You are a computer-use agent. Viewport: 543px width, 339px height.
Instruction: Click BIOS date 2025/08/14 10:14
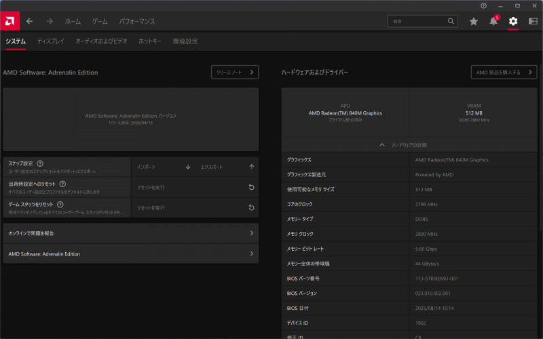[434, 308]
